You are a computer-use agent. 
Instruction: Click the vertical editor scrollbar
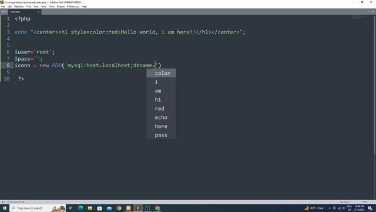coord(375,84)
